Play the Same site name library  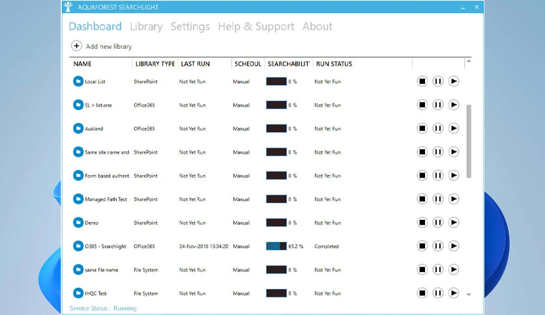point(454,152)
